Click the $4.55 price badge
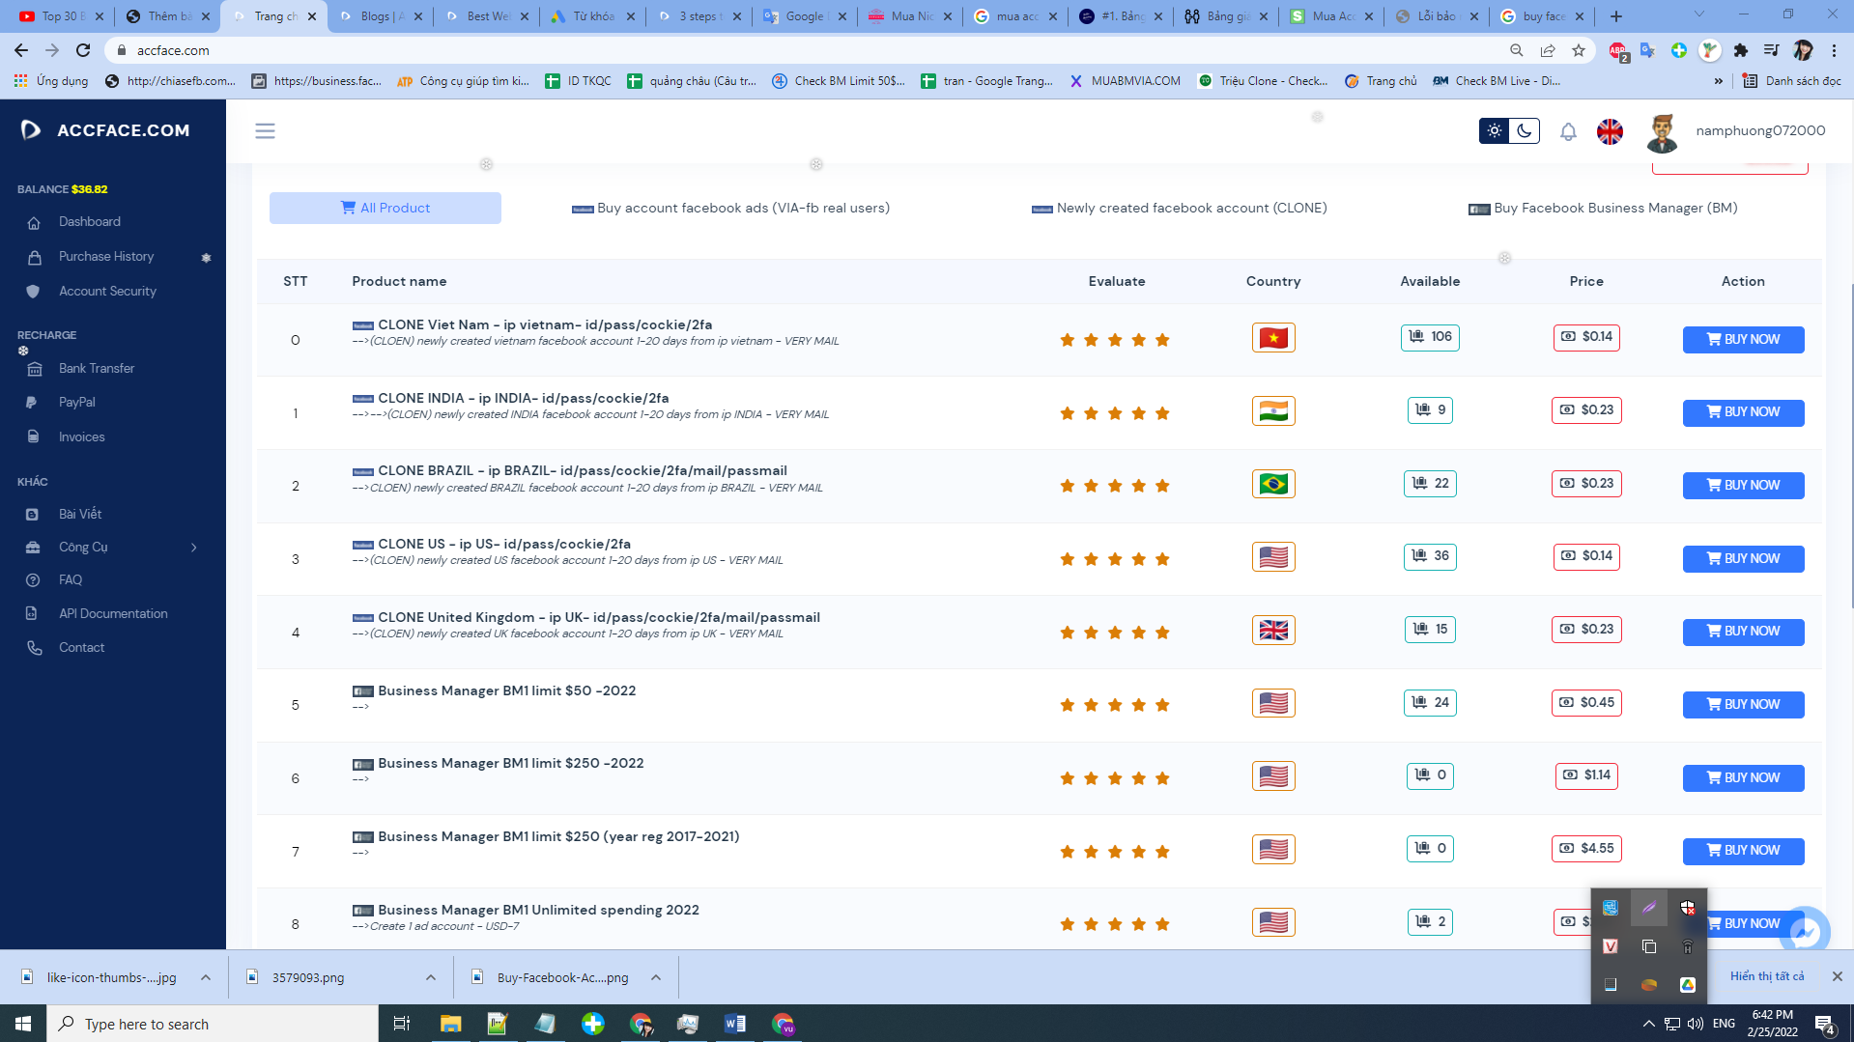The image size is (1854, 1042). tap(1586, 849)
